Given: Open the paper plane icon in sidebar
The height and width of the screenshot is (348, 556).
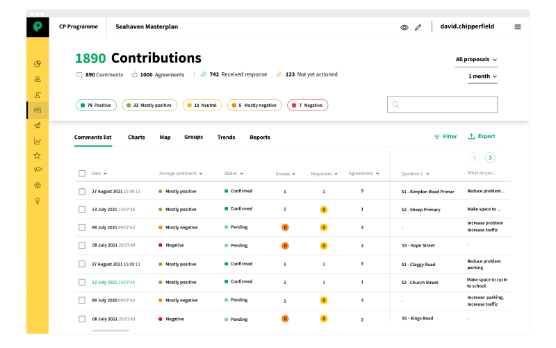Looking at the screenshot, I should tap(38, 126).
